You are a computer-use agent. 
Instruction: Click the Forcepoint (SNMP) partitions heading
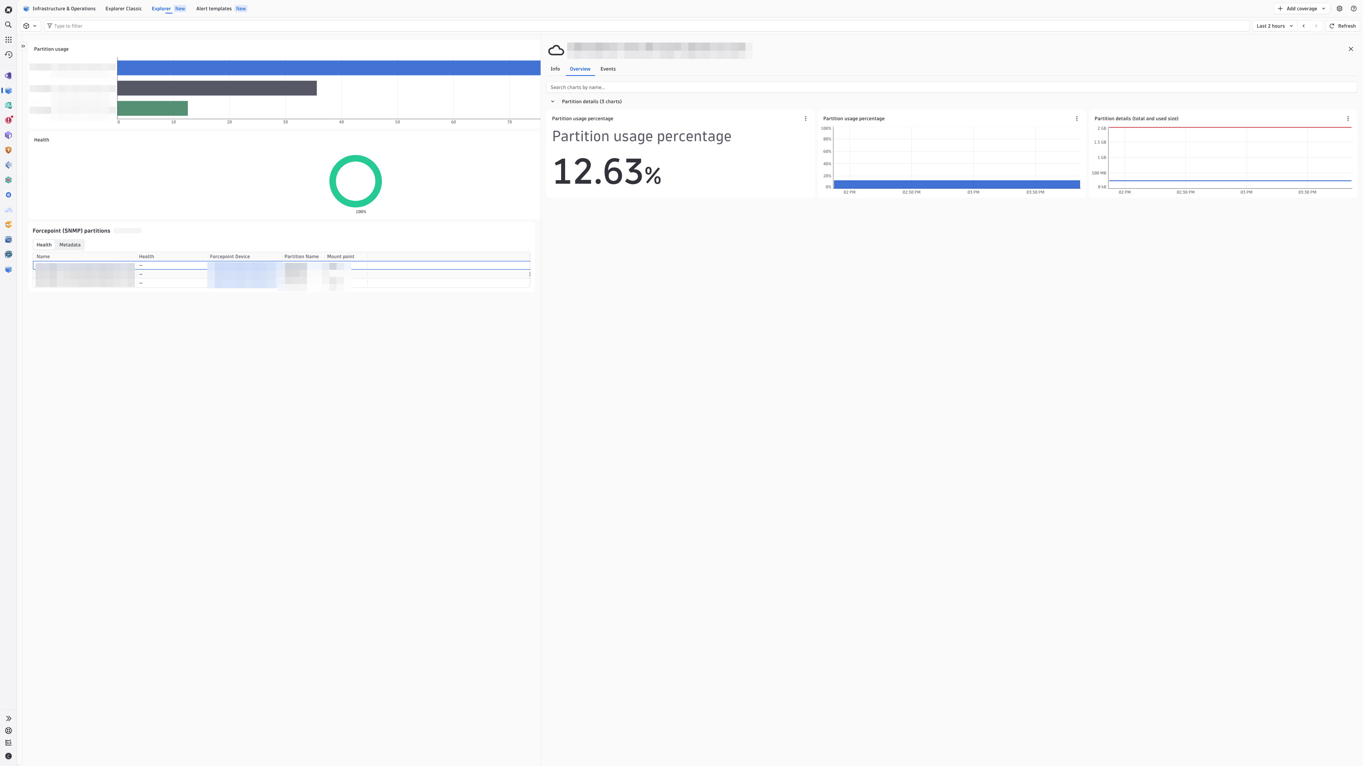pyautogui.click(x=71, y=231)
